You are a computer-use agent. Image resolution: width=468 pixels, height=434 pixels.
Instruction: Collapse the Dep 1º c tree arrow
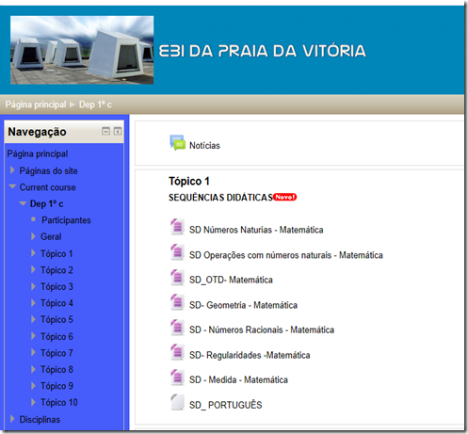click(x=23, y=203)
